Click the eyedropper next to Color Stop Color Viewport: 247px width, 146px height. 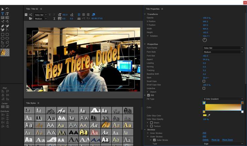tap(209, 115)
